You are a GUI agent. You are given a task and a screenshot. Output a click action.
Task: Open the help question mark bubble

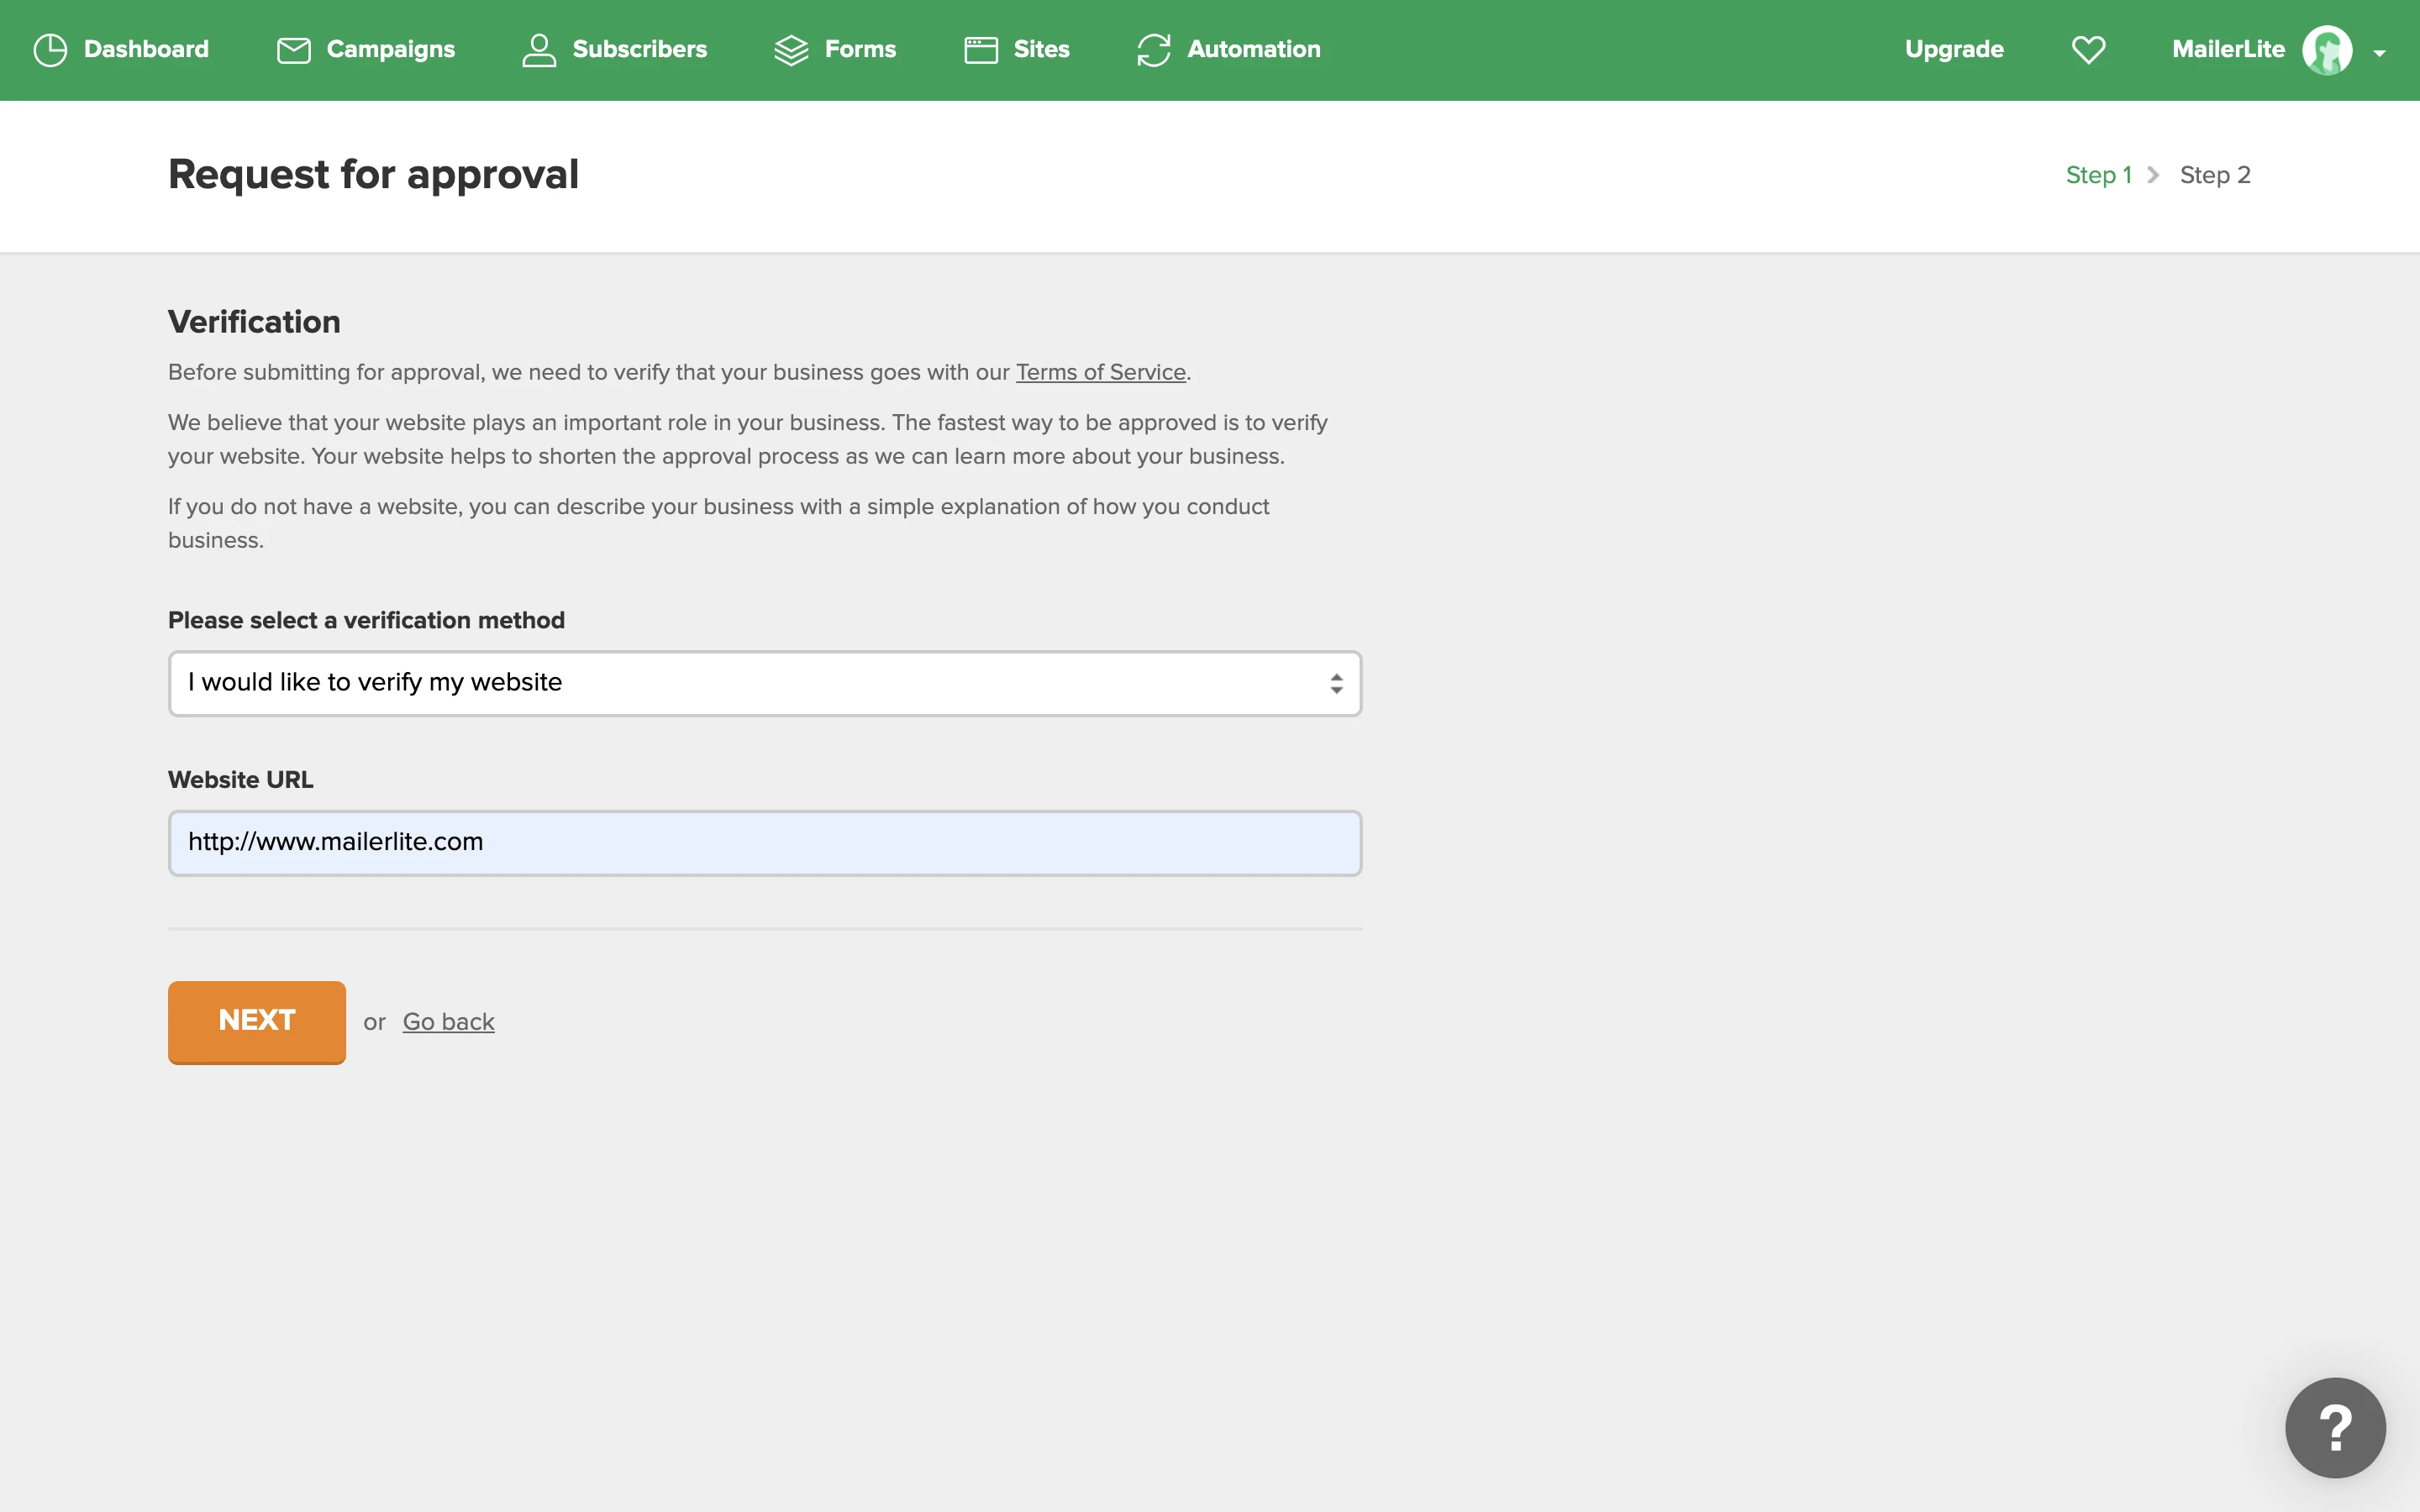(2334, 1427)
